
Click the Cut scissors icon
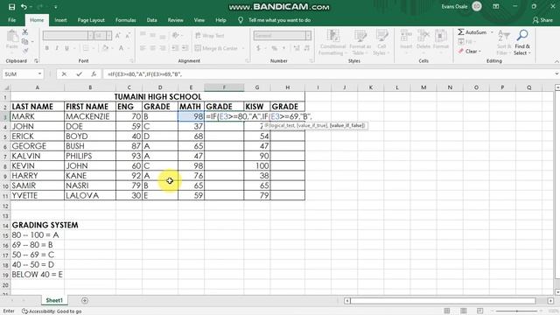[x=25, y=32]
